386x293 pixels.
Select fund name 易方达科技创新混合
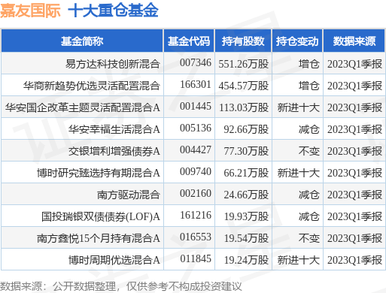click(113, 64)
